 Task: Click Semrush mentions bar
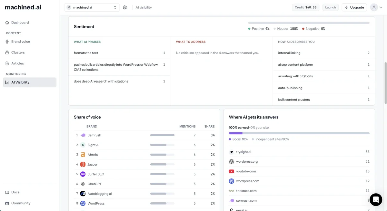(162, 135)
